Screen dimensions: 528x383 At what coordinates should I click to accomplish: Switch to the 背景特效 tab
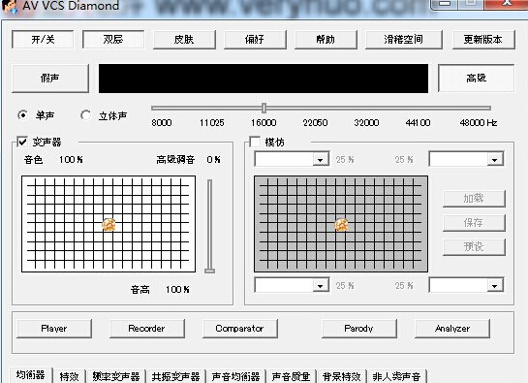(342, 376)
